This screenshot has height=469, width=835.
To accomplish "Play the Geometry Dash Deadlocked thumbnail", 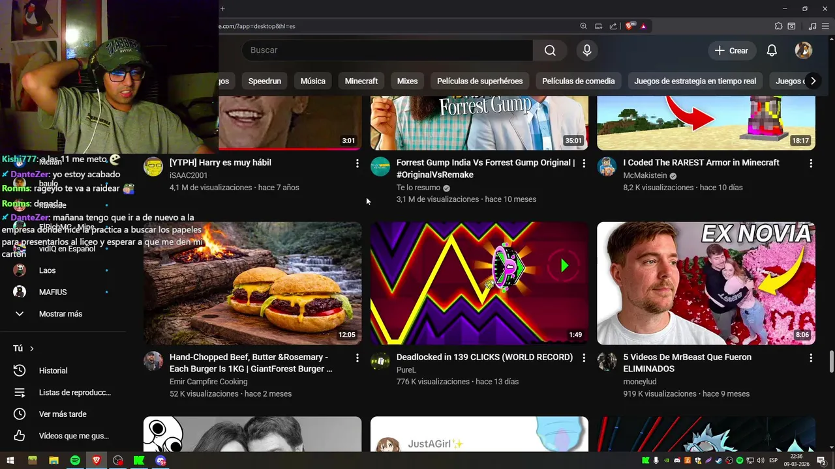I will (x=479, y=283).
